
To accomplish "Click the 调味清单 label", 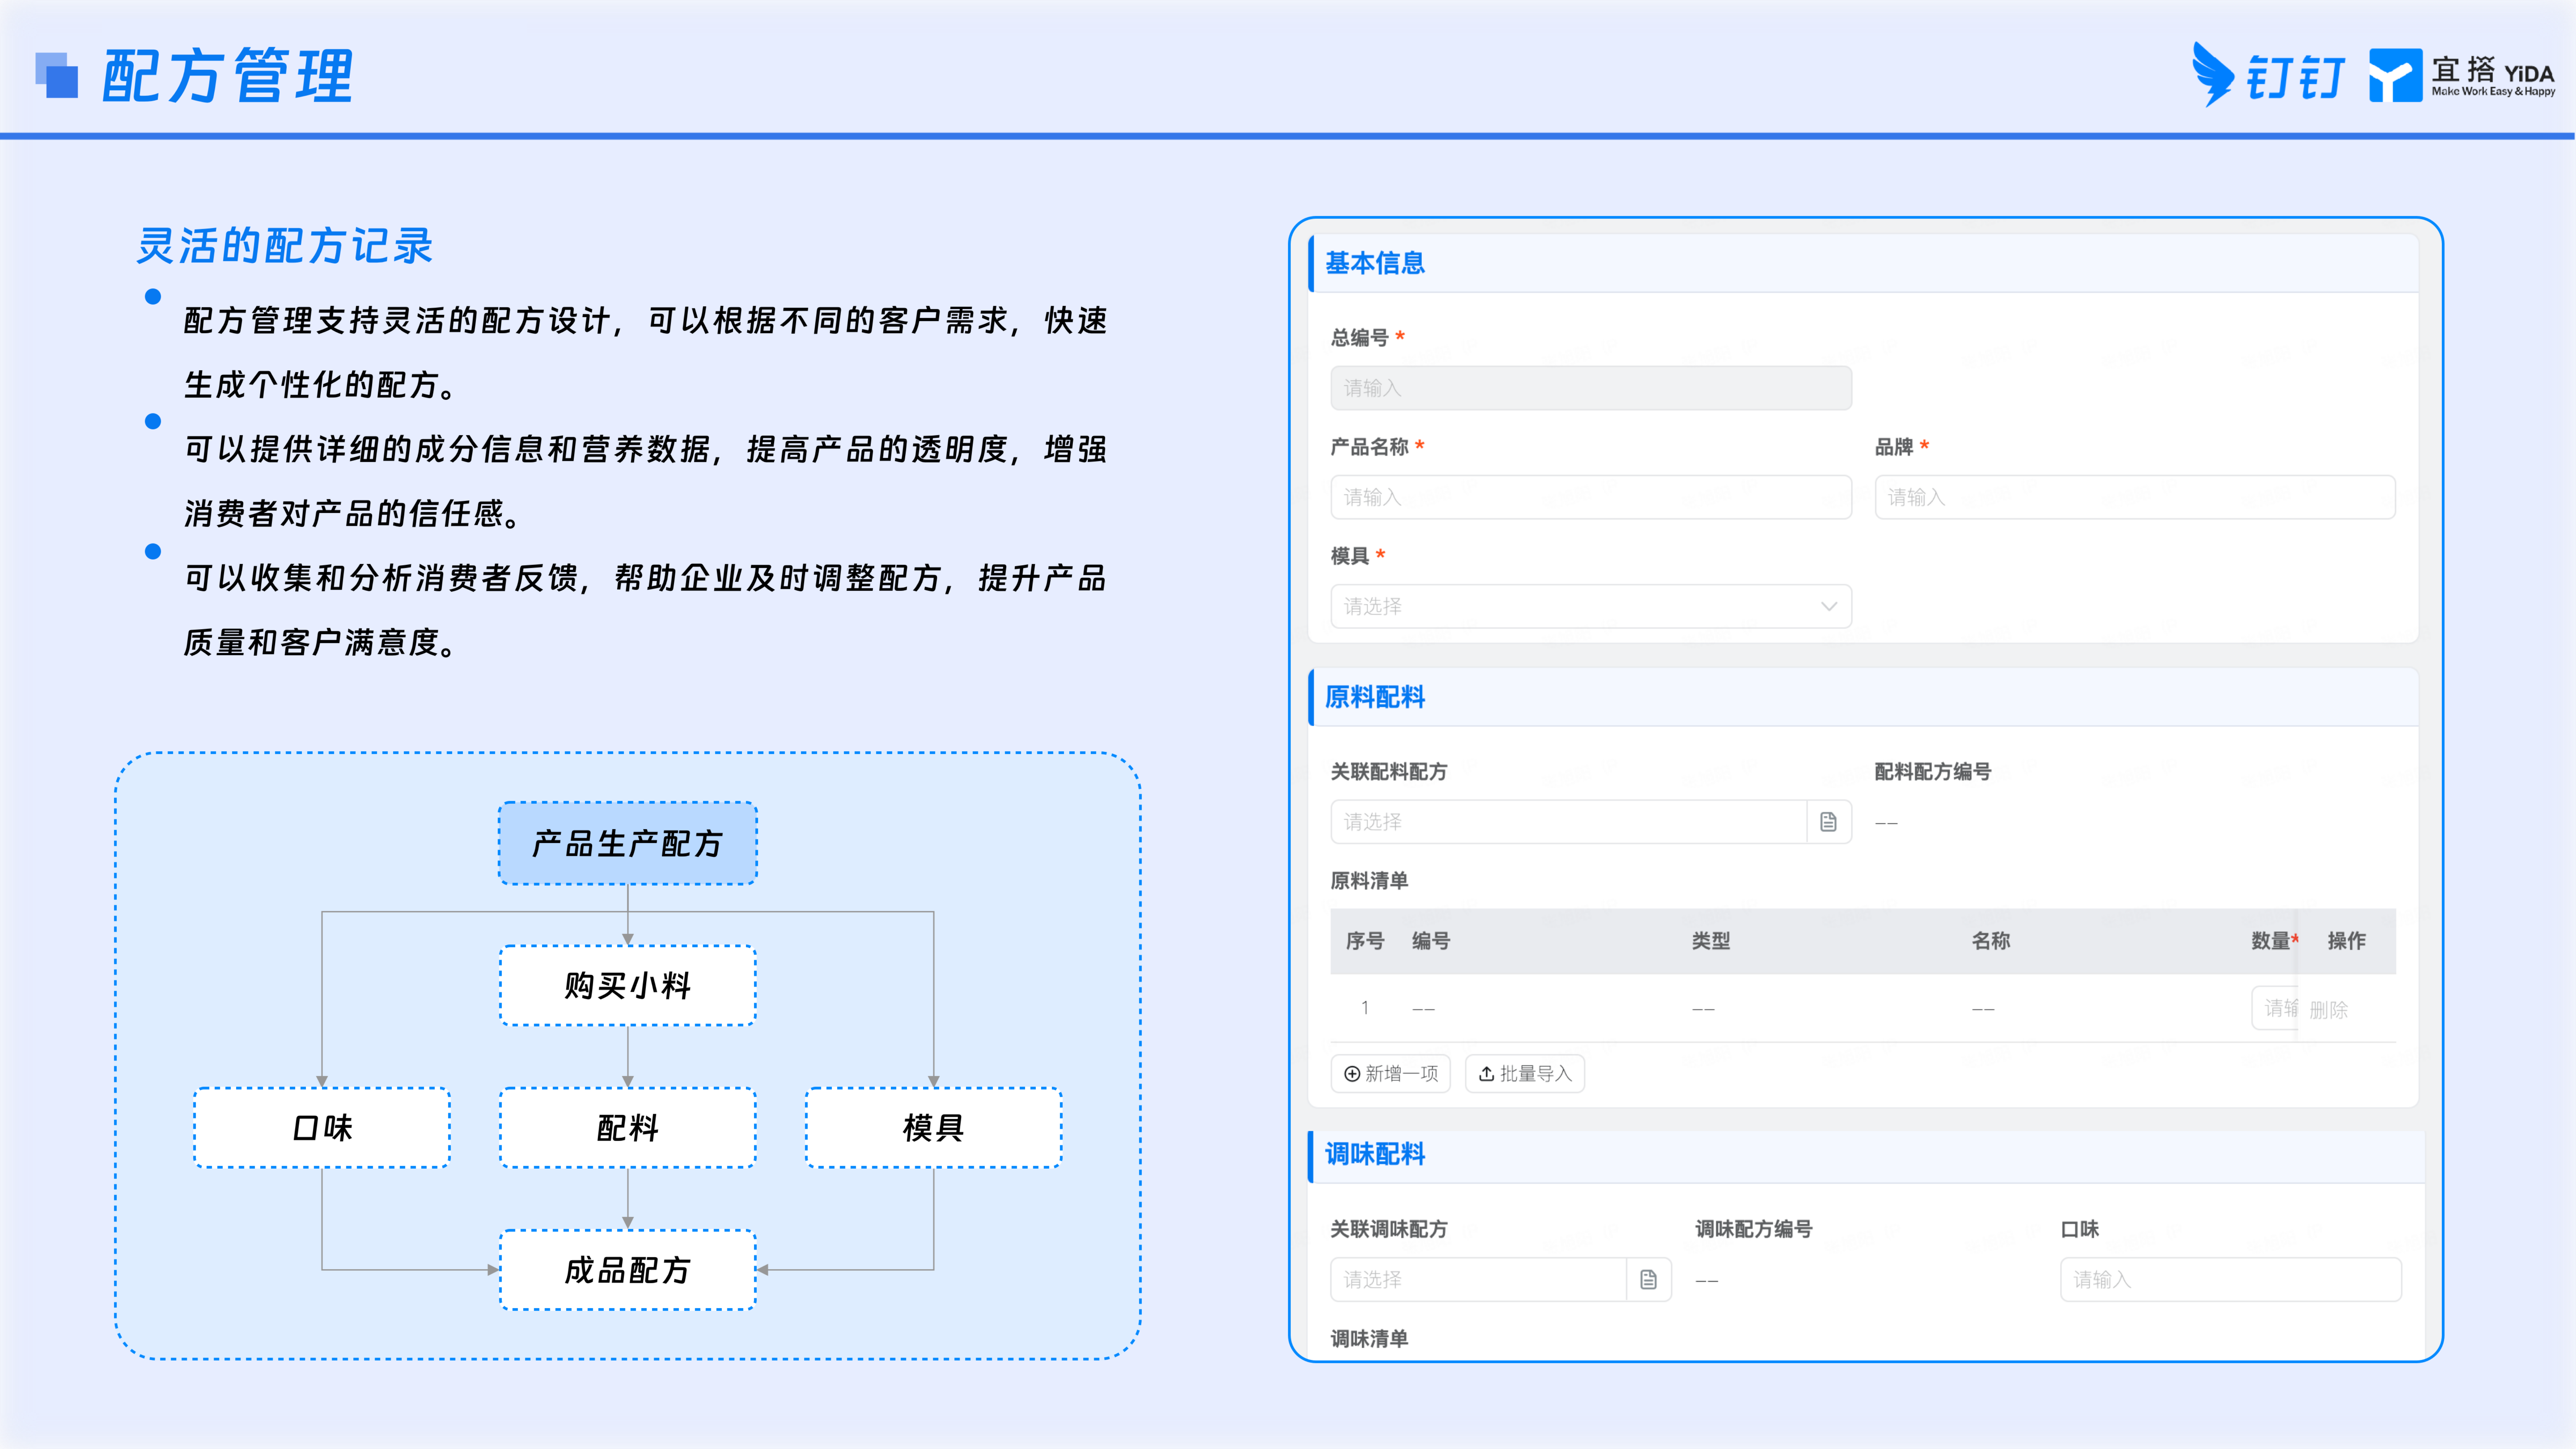I will click(1369, 1339).
